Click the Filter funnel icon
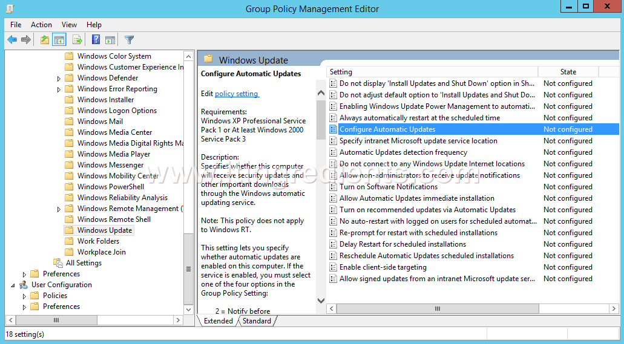 click(129, 40)
